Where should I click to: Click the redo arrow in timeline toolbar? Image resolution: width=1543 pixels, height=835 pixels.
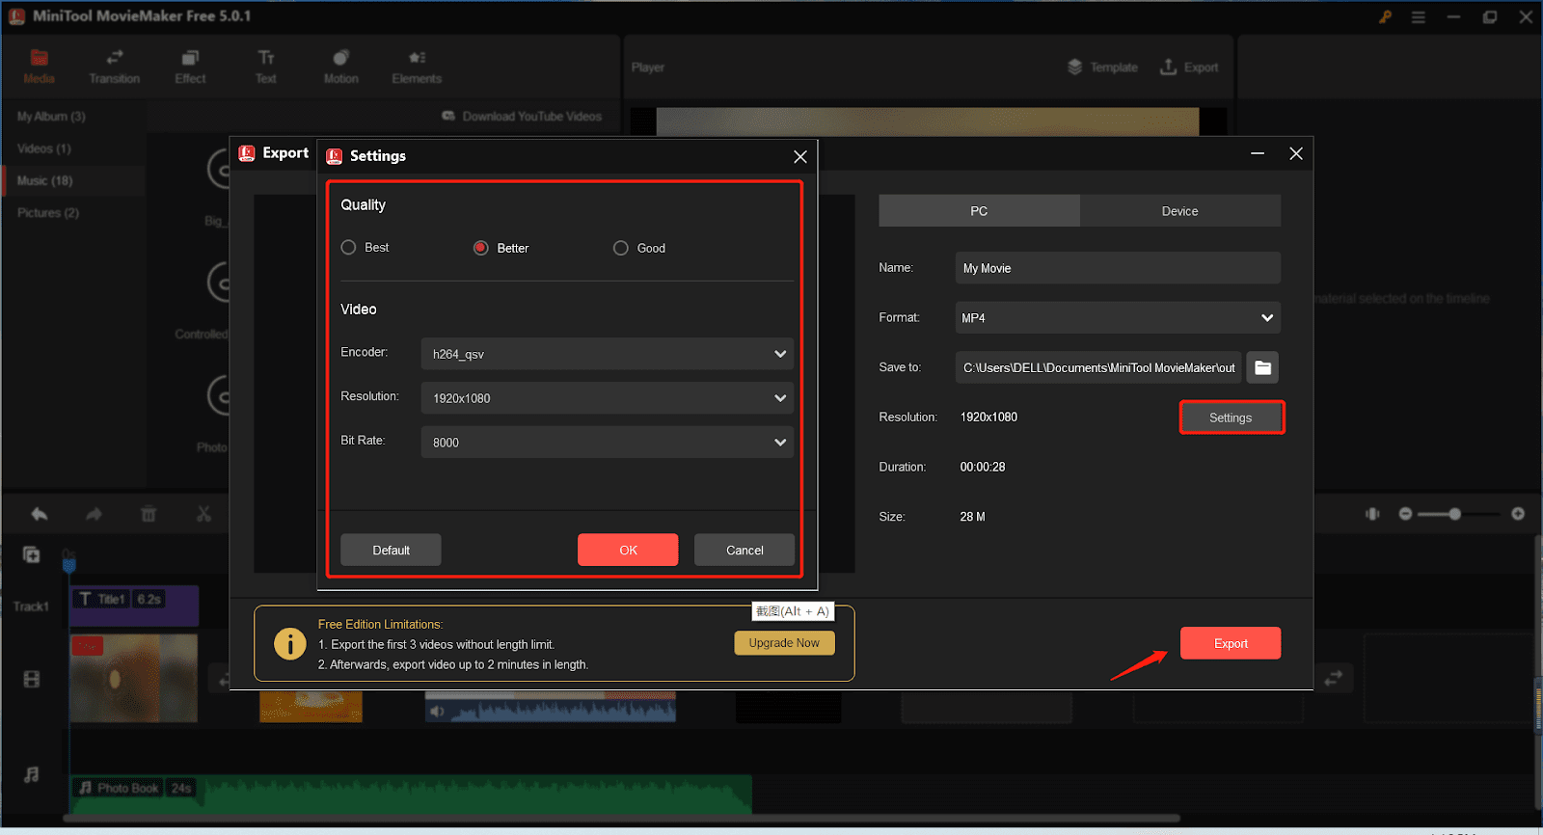[x=94, y=514]
